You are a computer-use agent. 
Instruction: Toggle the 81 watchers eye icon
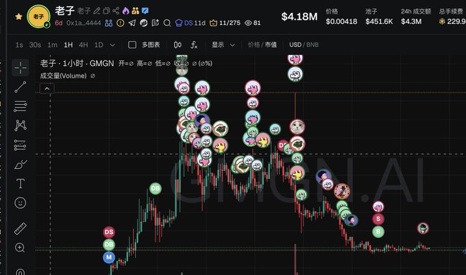coord(248,23)
